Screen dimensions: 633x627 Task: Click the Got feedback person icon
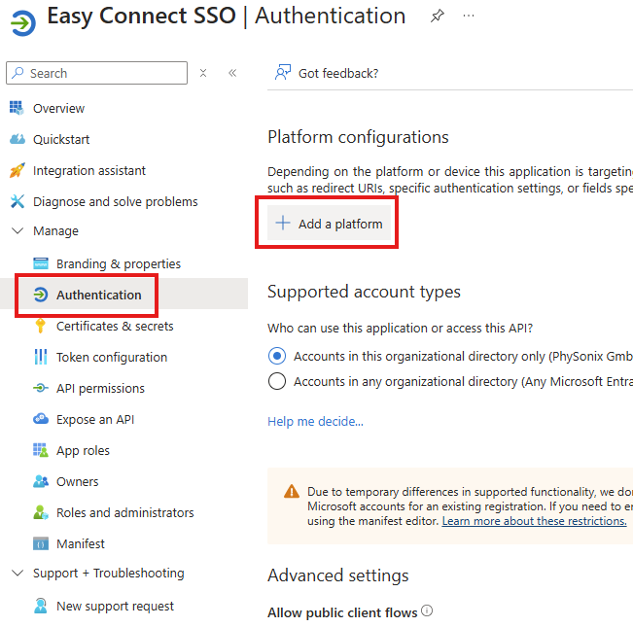(283, 73)
